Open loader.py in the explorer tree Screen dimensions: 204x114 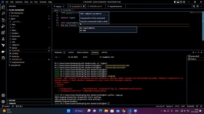15,56
